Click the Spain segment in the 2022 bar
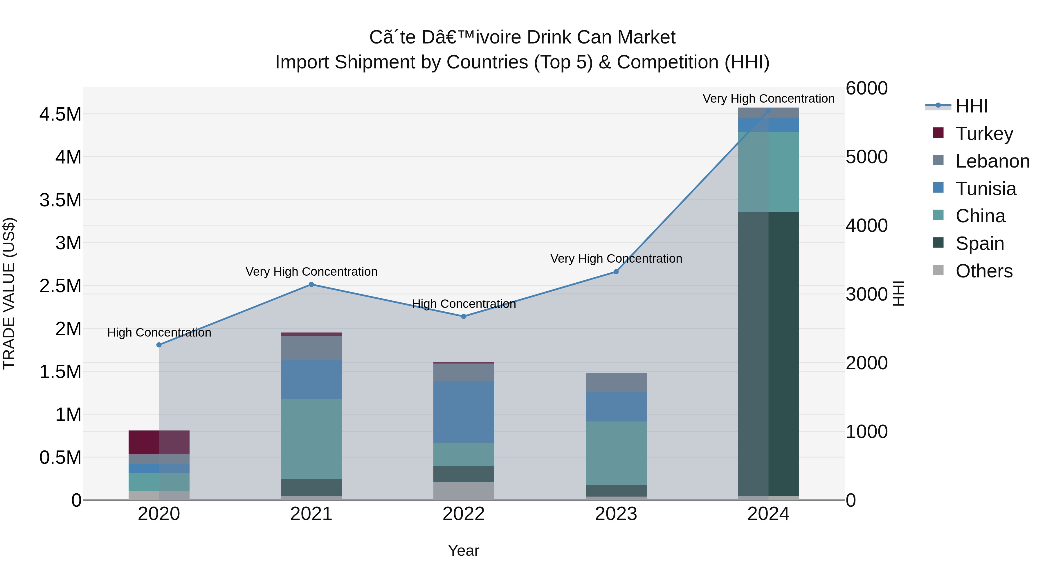Image resolution: width=1045 pixels, height=587 pixels. point(464,474)
